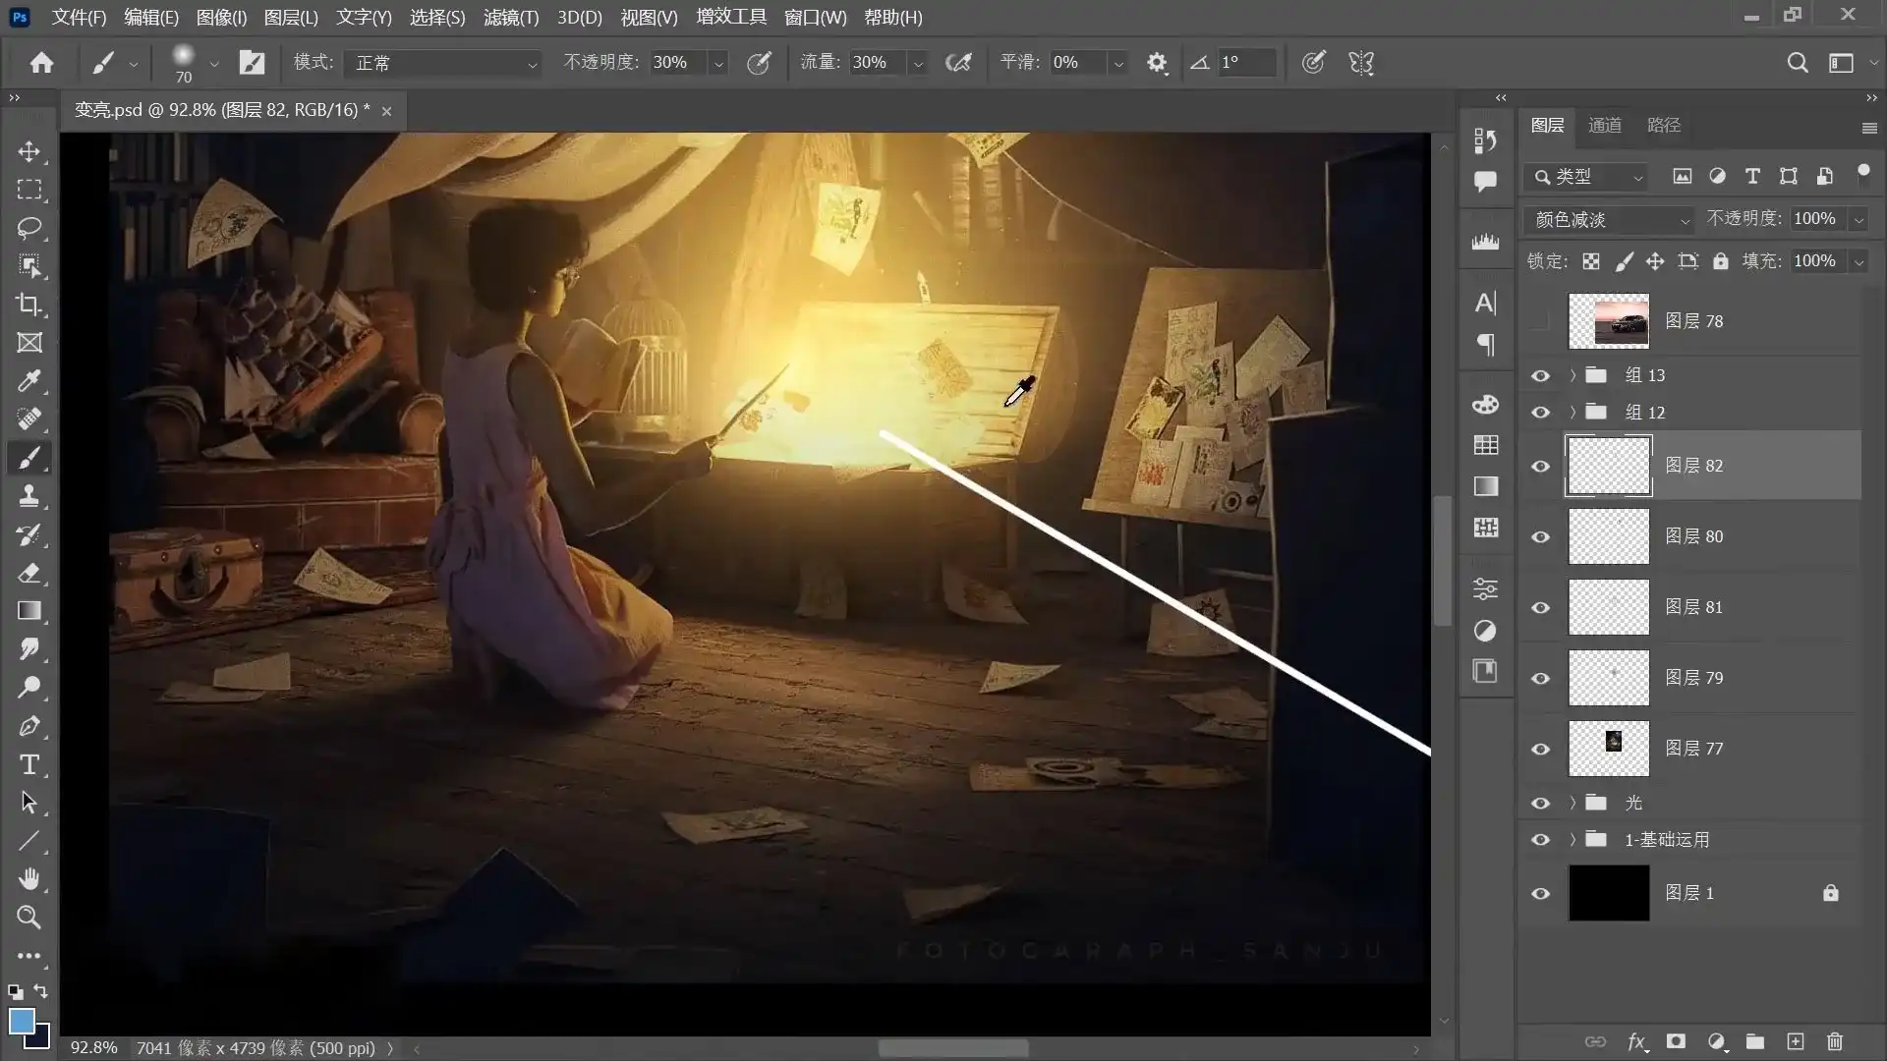Open smoothing options gear icon

(x=1157, y=63)
